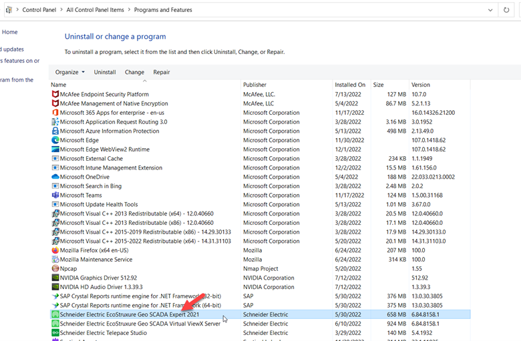
Task: Expand the chevron after All Control Panel Items
Action: coord(129,10)
